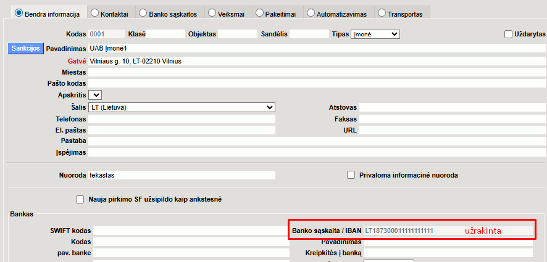Select the Veiksmai tab
The width and height of the screenshot is (547, 262).
(227, 13)
